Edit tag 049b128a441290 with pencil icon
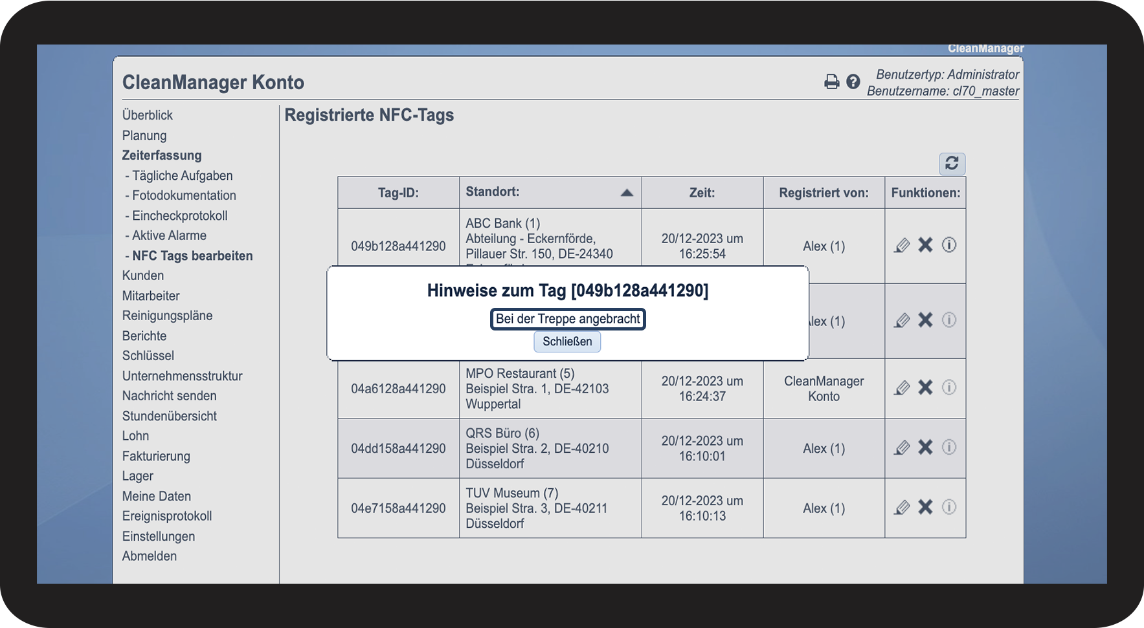 pyautogui.click(x=902, y=245)
